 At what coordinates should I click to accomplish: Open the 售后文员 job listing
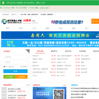pos(35,56)
